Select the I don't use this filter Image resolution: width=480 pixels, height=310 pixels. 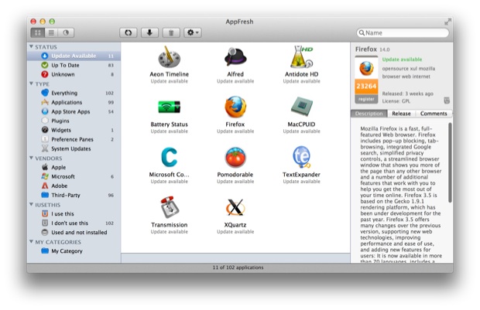pos(74,223)
